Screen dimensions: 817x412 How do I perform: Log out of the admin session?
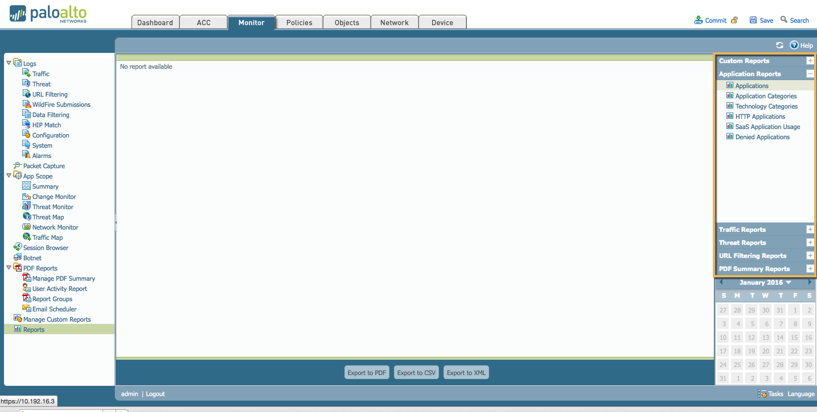[155, 393]
